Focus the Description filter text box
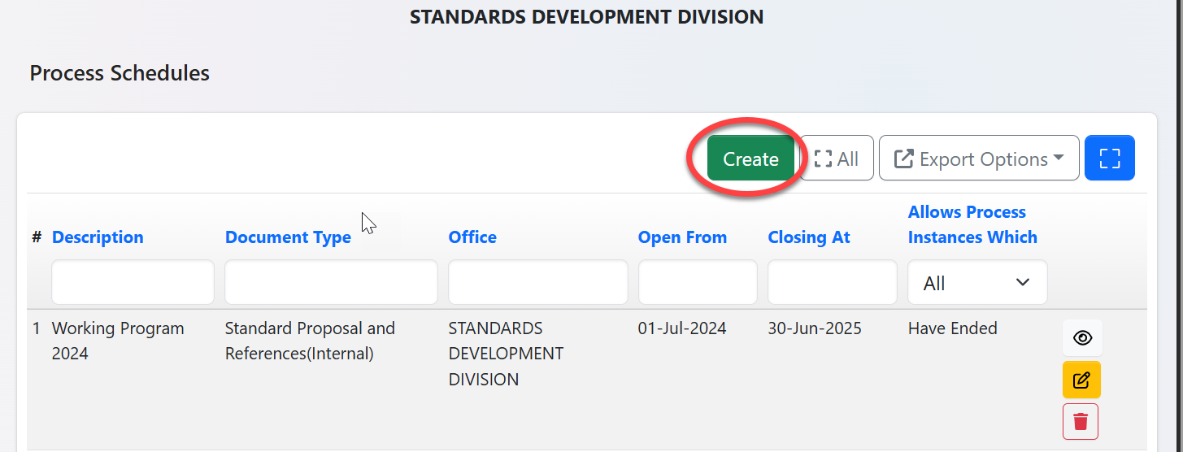The width and height of the screenshot is (1183, 452). [133, 282]
